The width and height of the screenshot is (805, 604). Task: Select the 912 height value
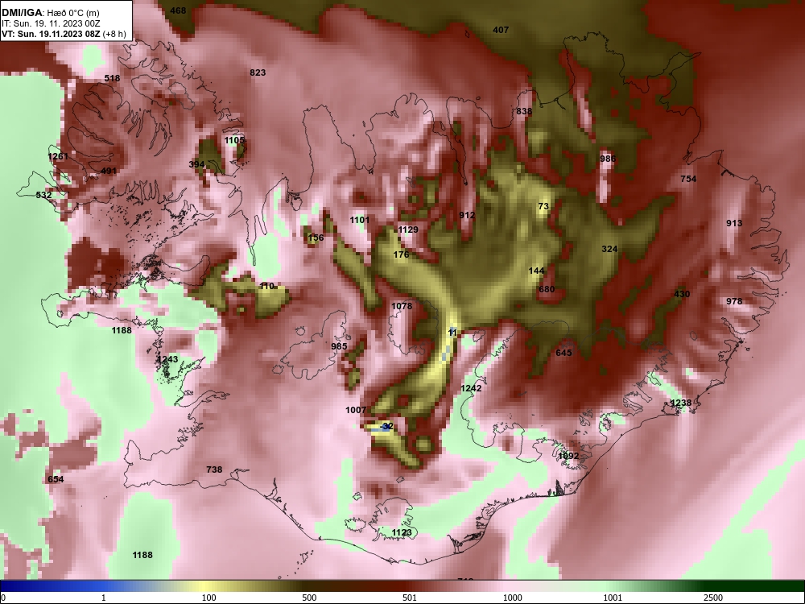tap(467, 215)
